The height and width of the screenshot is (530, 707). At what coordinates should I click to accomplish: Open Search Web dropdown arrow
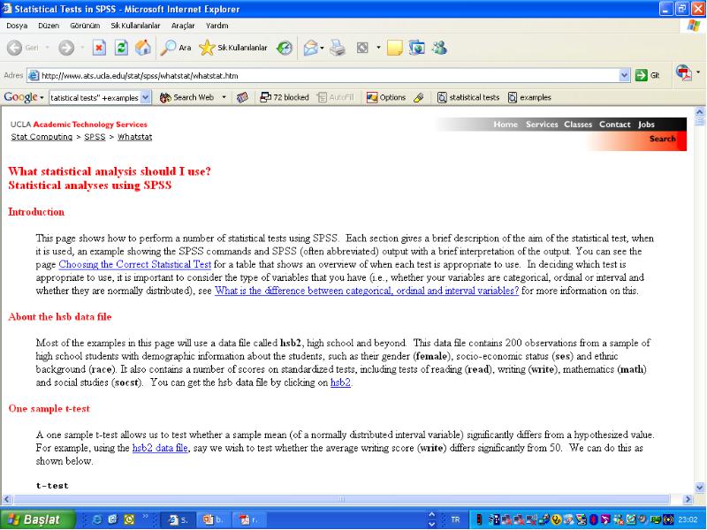224,97
